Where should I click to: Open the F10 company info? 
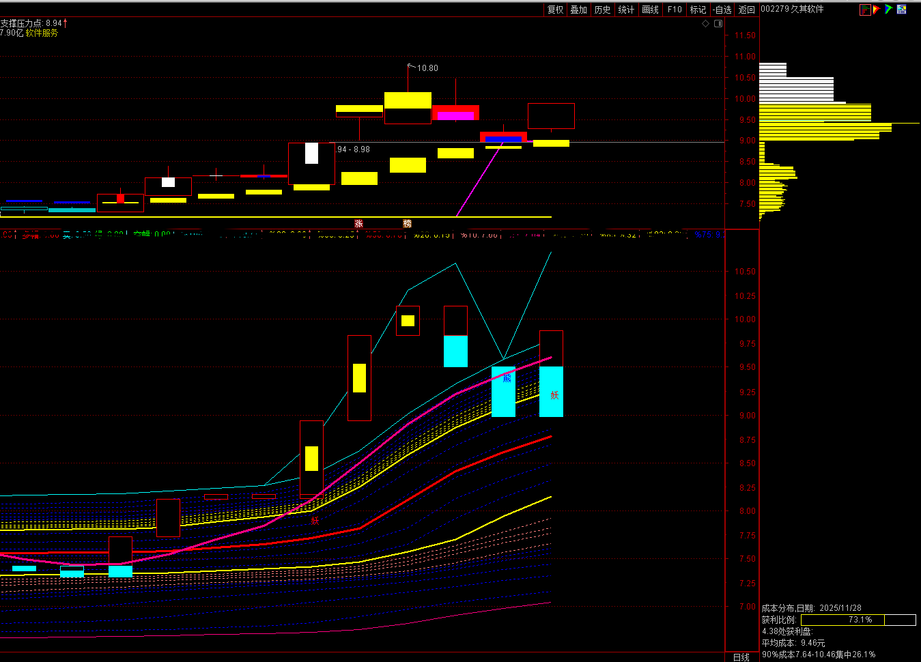click(675, 10)
